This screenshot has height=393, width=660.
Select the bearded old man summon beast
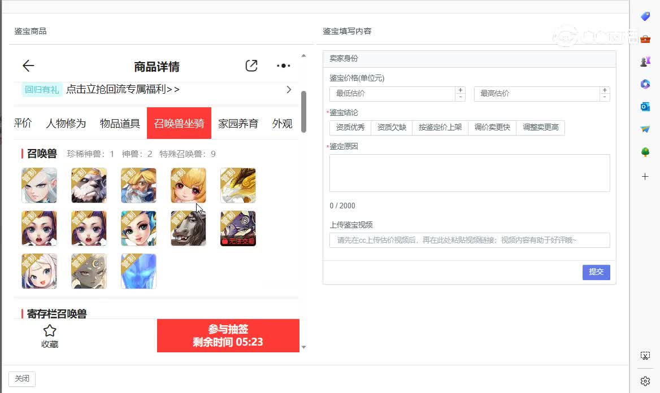138,186
